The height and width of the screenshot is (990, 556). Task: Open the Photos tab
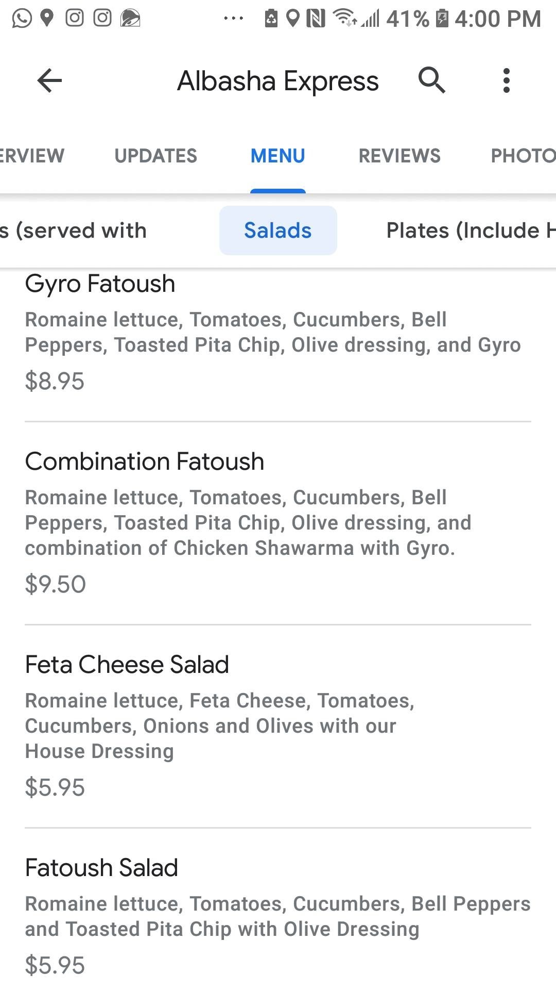[x=523, y=156]
